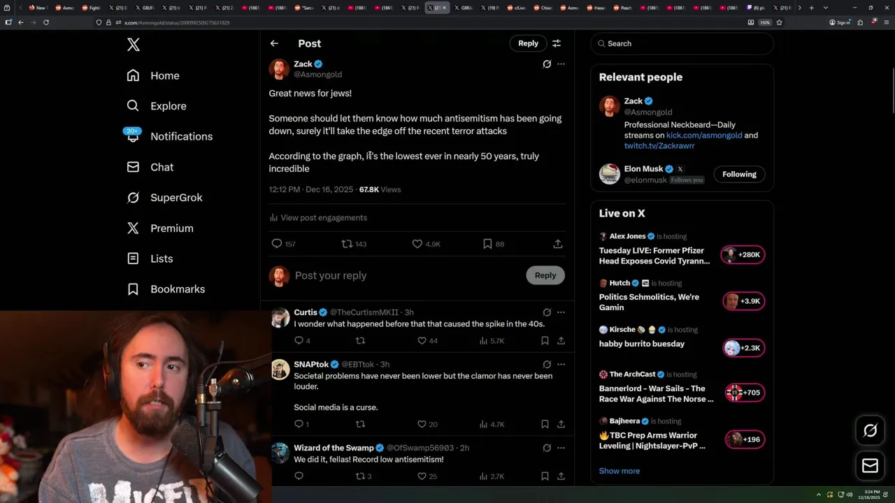Bookmark this page with the star icon
The height and width of the screenshot is (503, 895).
(x=779, y=22)
